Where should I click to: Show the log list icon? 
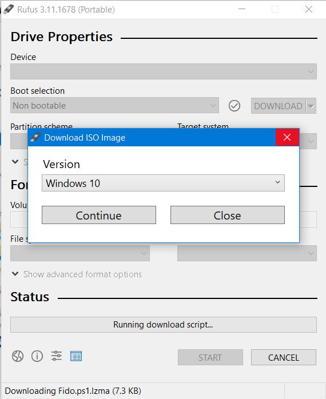tap(76, 356)
